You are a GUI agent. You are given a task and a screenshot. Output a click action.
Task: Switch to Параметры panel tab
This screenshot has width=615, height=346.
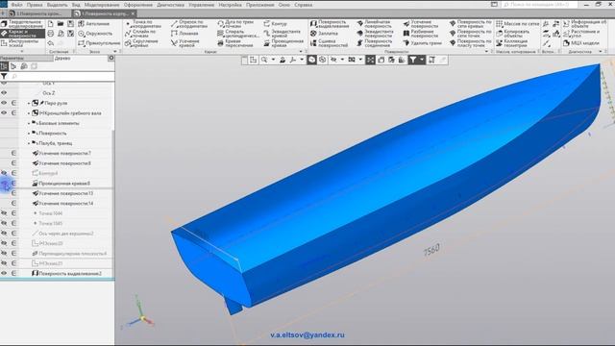point(26,58)
